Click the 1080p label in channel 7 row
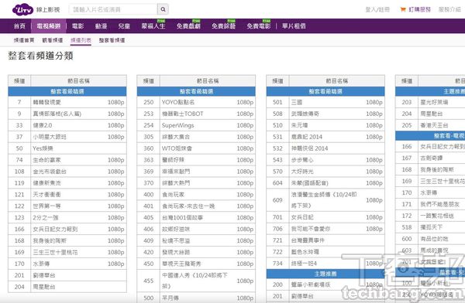The width and height of the screenshot is (465, 303). 116,102
